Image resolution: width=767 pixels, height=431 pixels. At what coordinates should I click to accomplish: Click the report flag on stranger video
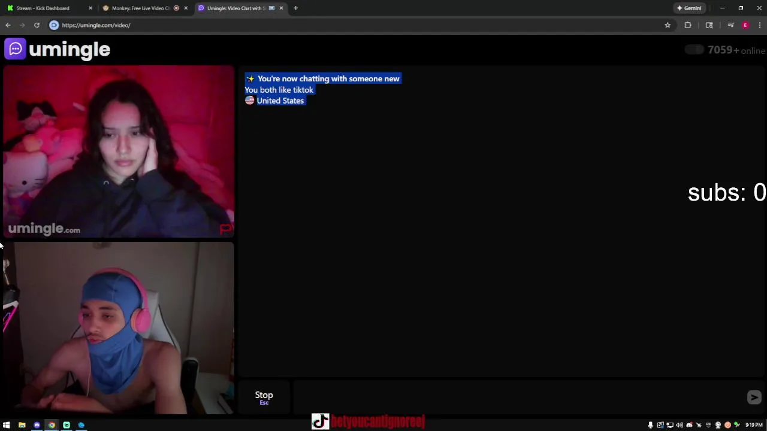[226, 228]
